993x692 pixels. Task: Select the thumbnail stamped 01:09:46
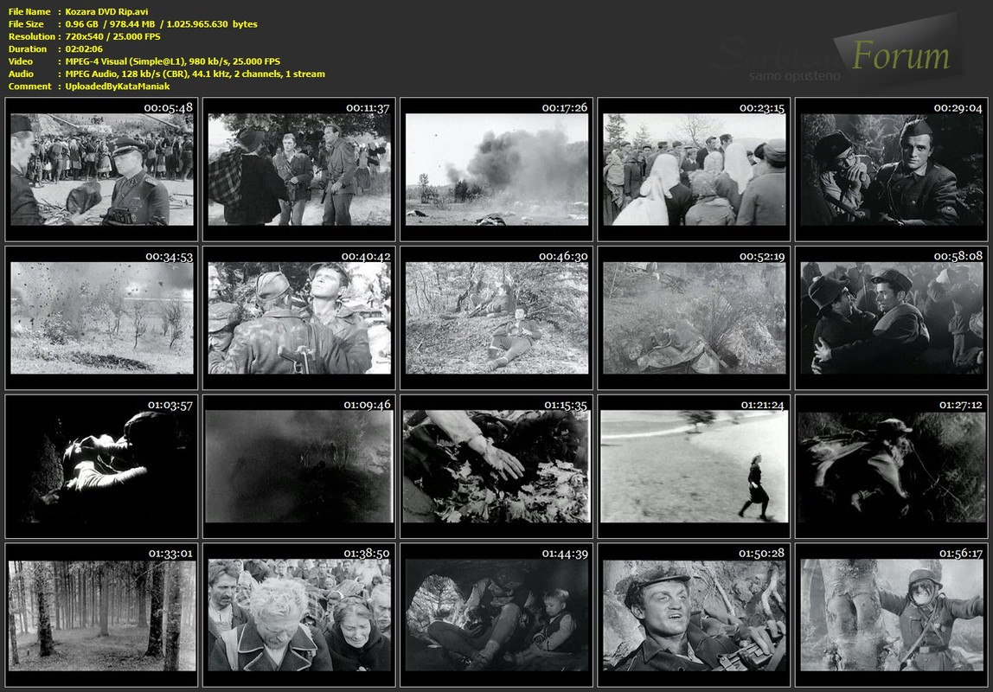point(299,466)
